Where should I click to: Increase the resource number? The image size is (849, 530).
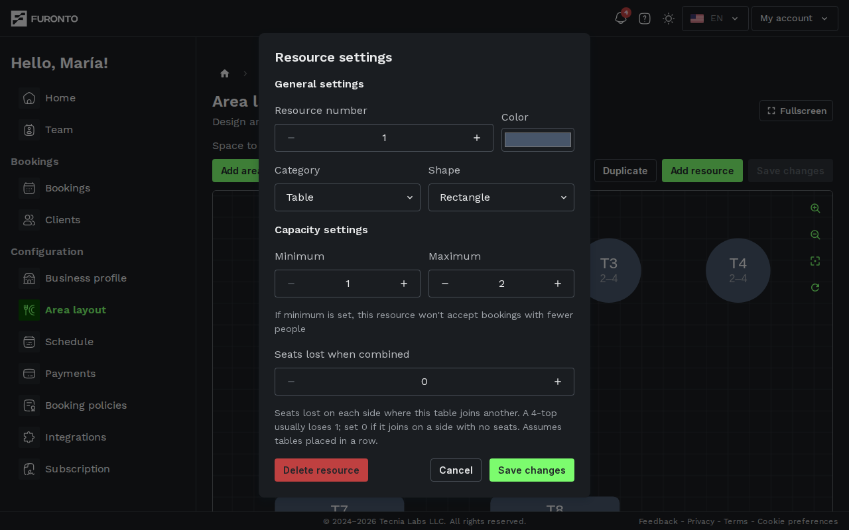pos(477,138)
